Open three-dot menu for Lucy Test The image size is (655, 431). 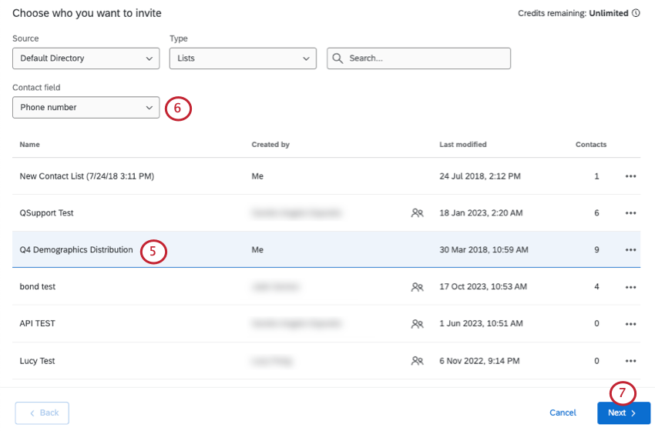pos(630,361)
